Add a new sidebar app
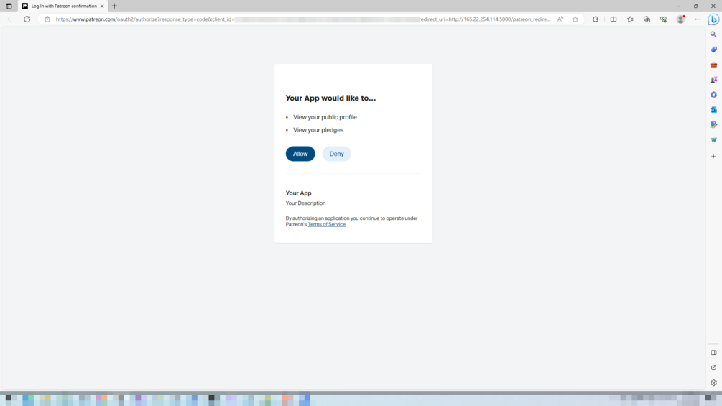722x406 pixels. pyautogui.click(x=713, y=157)
